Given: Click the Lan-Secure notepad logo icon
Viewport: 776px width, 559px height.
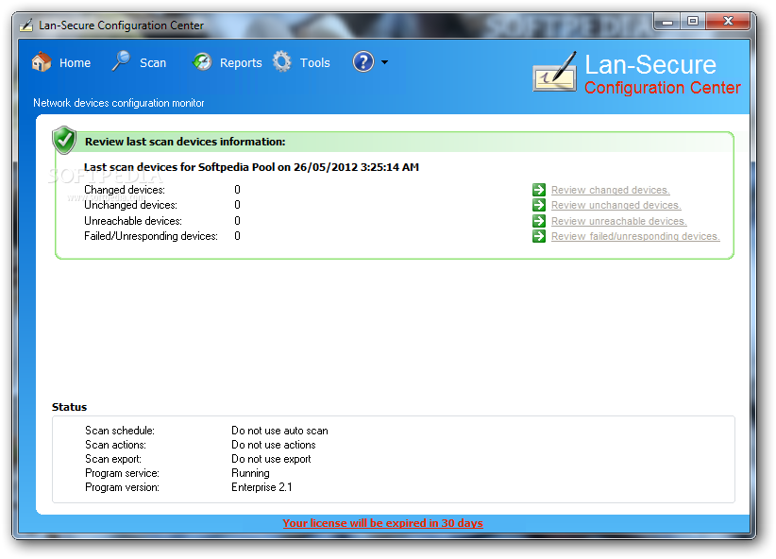Looking at the screenshot, I should 555,73.
